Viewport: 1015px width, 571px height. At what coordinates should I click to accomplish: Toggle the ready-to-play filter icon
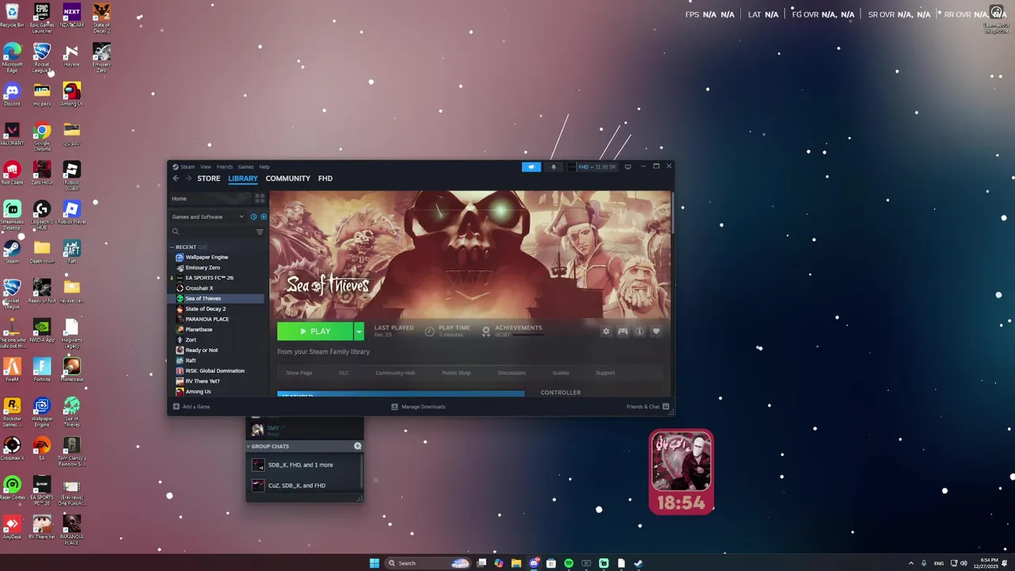pyautogui.click(x=263, y=217)
